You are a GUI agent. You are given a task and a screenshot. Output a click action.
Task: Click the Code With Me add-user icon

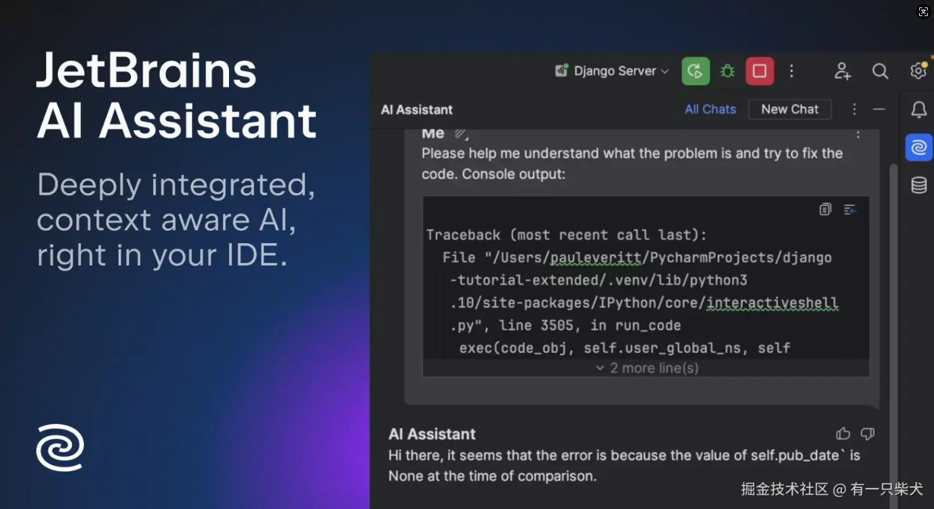pos(843,71)
